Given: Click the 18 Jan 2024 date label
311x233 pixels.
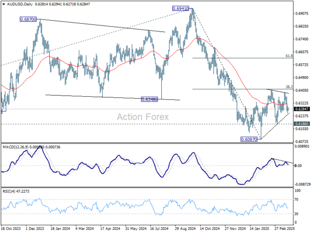Looking at the screenshot, I should click(x=60, y=229).
